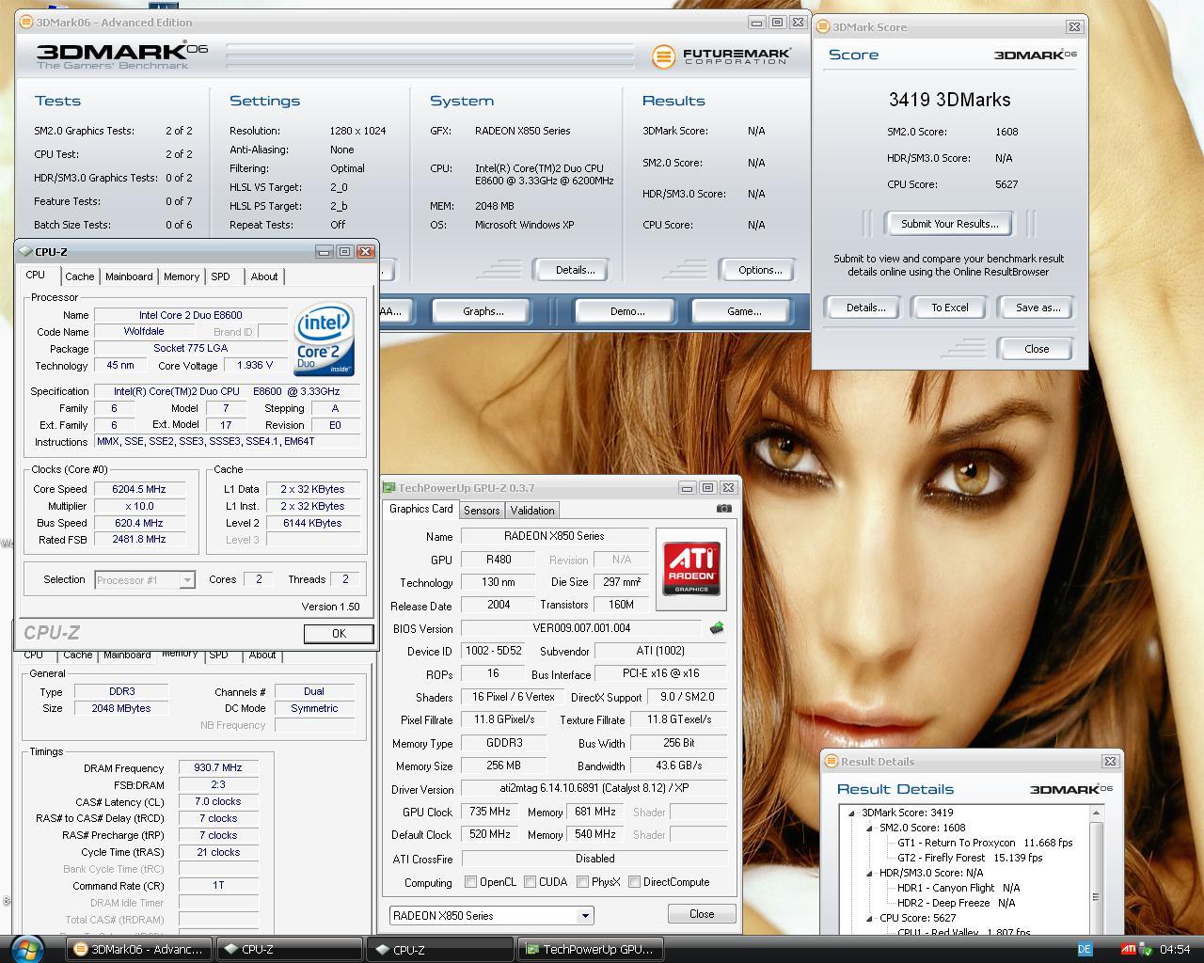Click the scroll up arrow in Result Details
The height and width of the screenshot is (963, 1204).
tap(1096, 813)
